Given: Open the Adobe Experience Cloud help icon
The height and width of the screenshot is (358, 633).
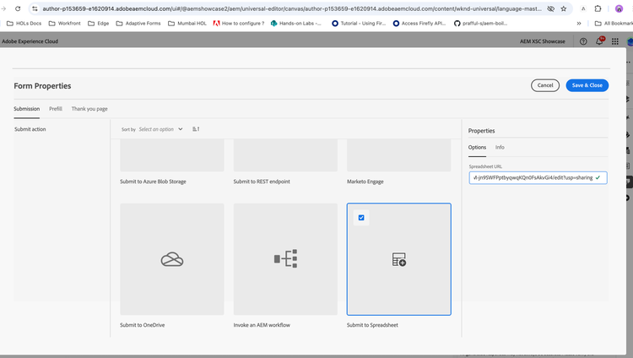Looking at the screenshot, I should pyautogui.click(x=583, y=41).
